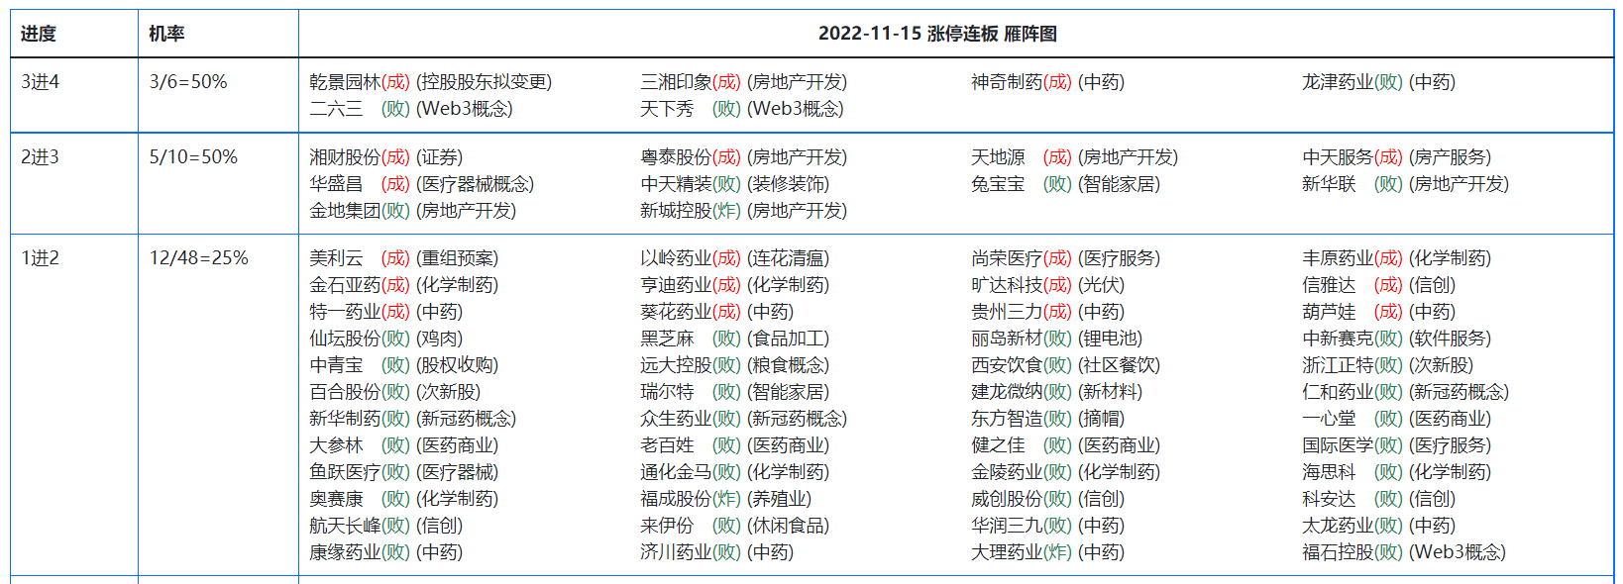Click the 进度 column header
Image resolution: width=1623 pixels, height=584 pixels.
[39, 34]
